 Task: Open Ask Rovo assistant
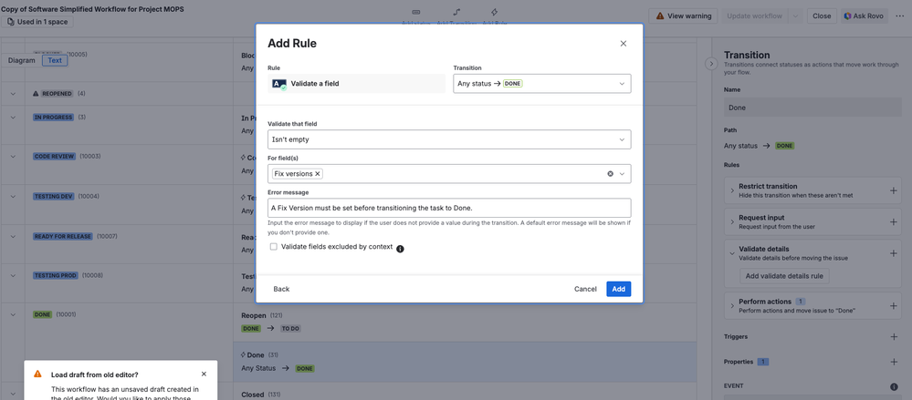click(865, 16)
